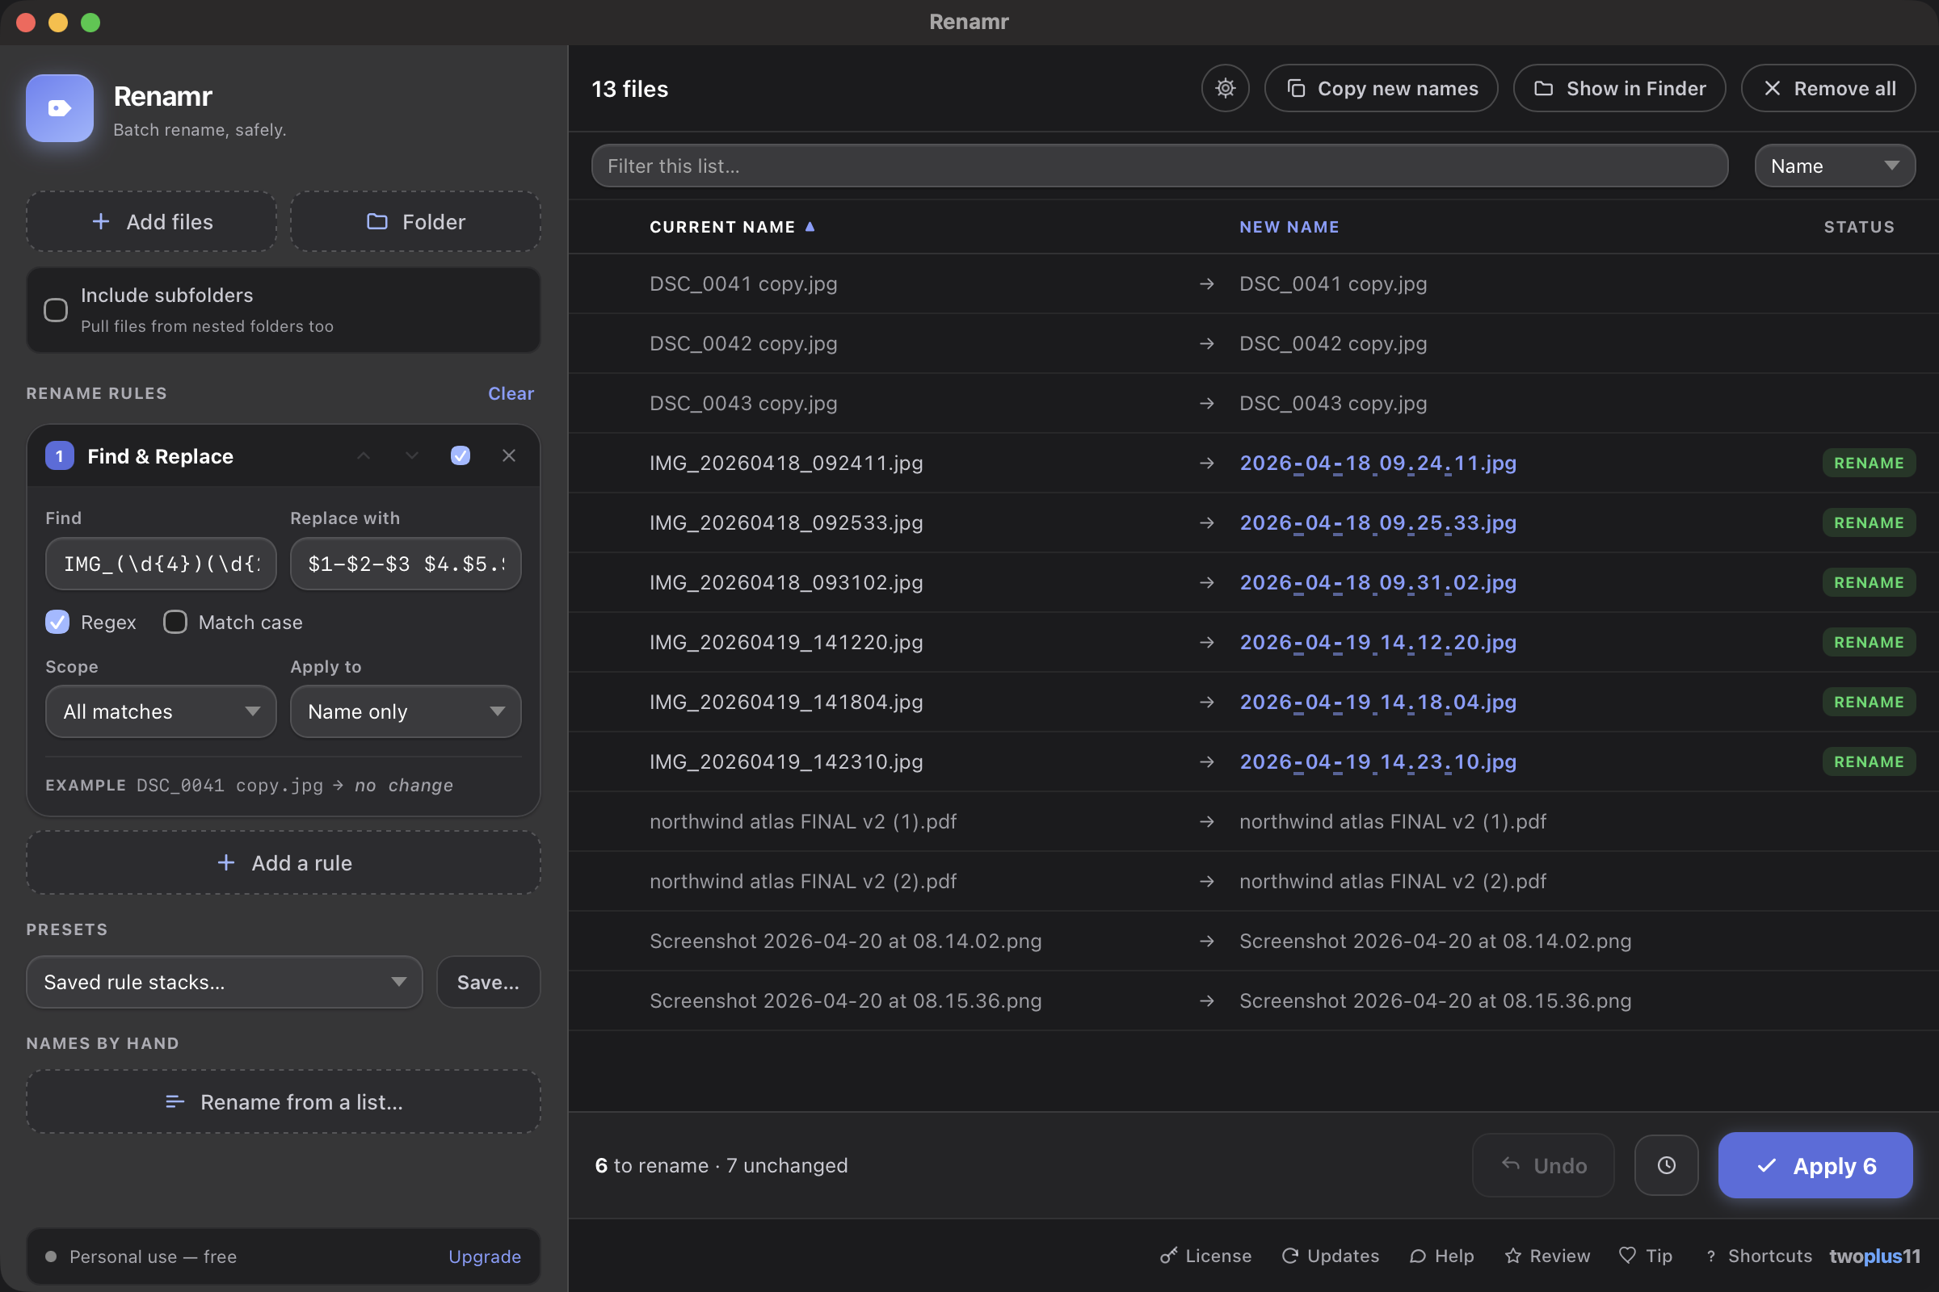Apply 6 renames
Image resolution: width=1939 pixels, height=1292 pixels.
[1815, 1165]
